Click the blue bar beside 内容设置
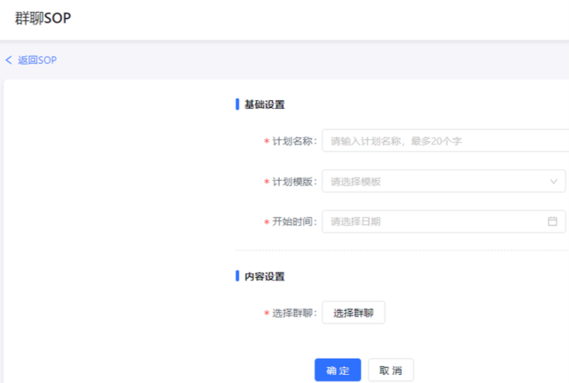 coord(237,276)
